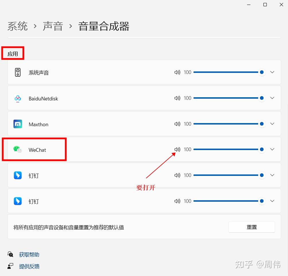This screenshot has width=288, height=276.
Task: Click the reset description text 将所有应用的声音设备
Action: point(69,227)
